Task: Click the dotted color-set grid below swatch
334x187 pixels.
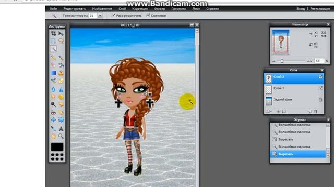Action: (57, 157)
